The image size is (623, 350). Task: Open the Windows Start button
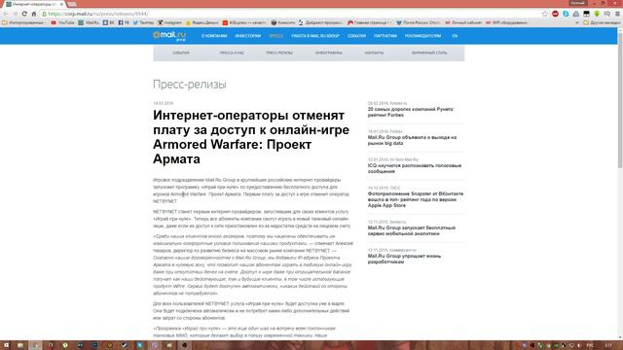coord(6,345)
